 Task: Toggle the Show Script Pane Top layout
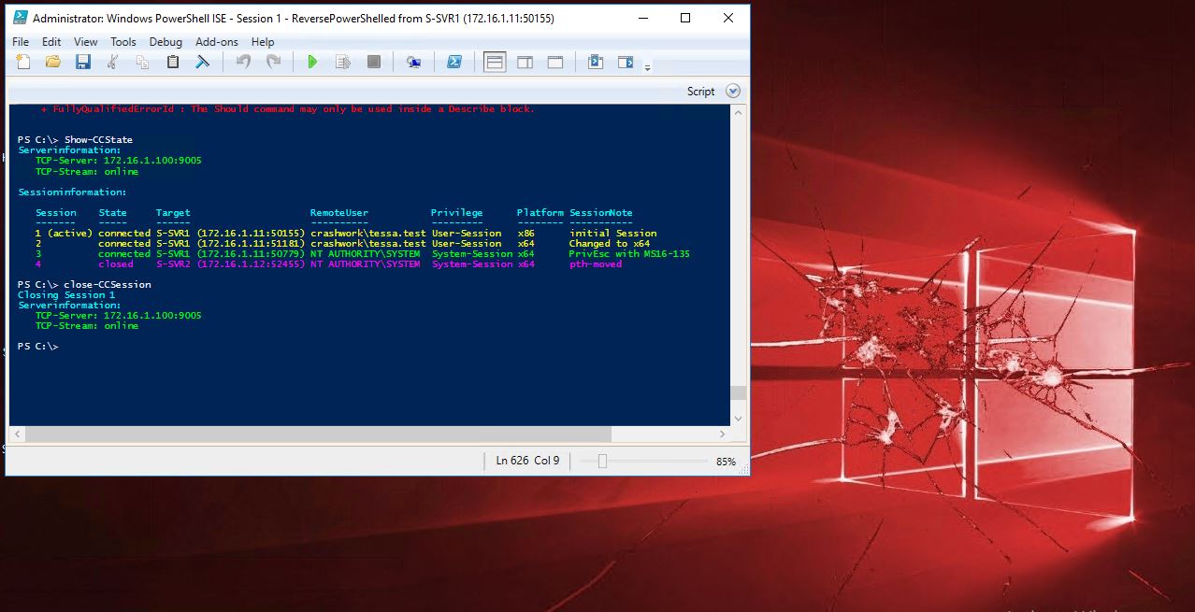[493, 62]
